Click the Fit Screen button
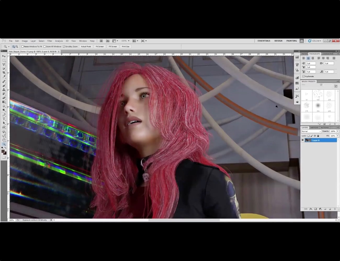The image size is (340, 261). click(100, 47)
